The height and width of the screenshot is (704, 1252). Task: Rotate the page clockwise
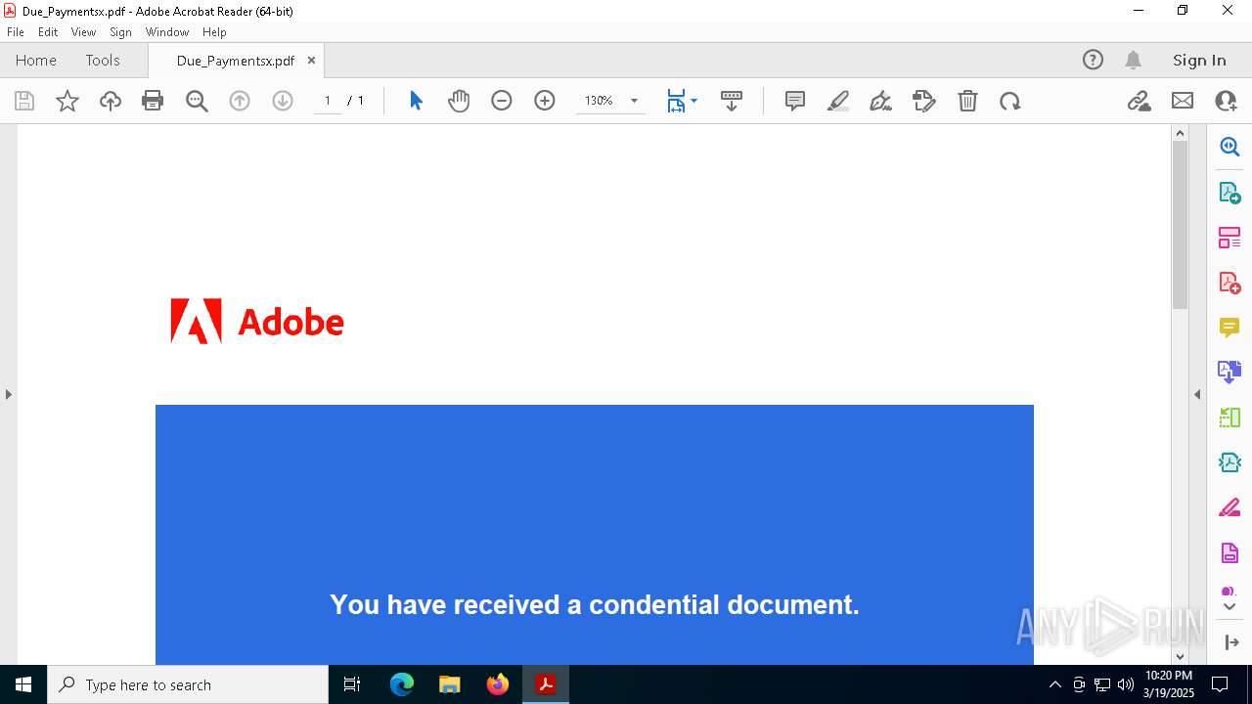[1010, 101]
